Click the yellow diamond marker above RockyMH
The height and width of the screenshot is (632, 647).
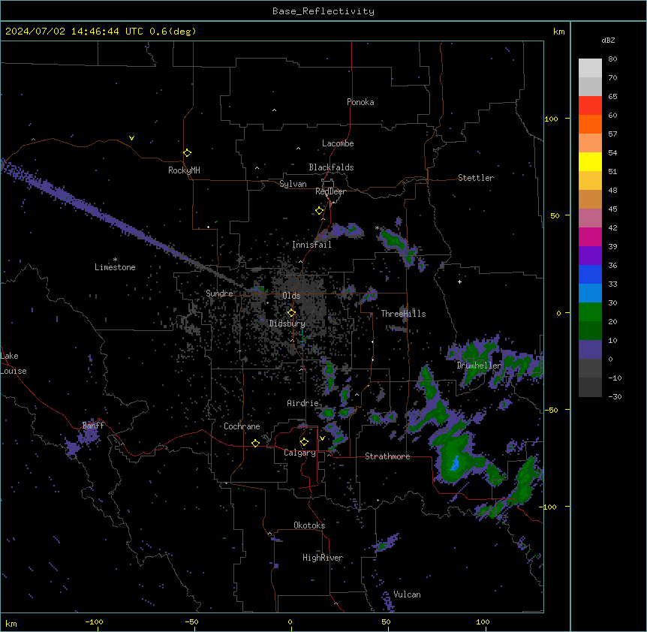(x=187, y=153)
